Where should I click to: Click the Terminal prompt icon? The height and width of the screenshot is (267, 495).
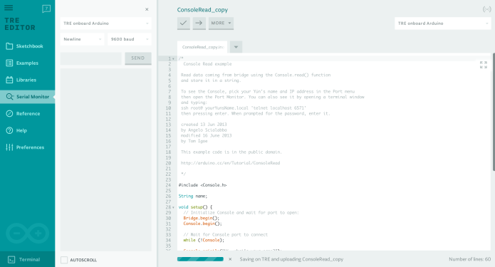11,259
